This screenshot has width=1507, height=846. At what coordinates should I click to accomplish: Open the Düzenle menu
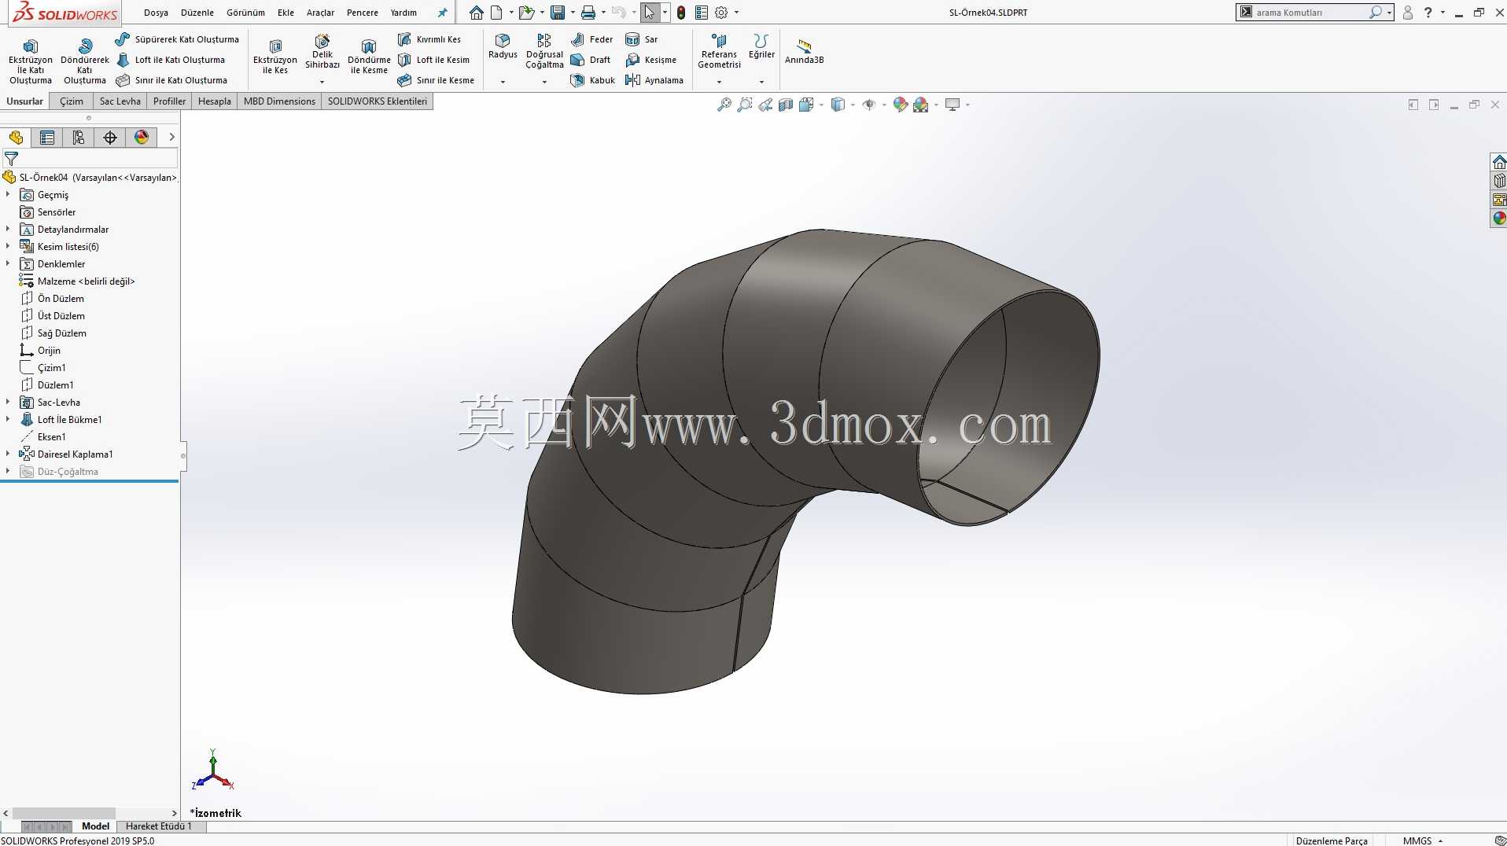(x=197, y=13)
